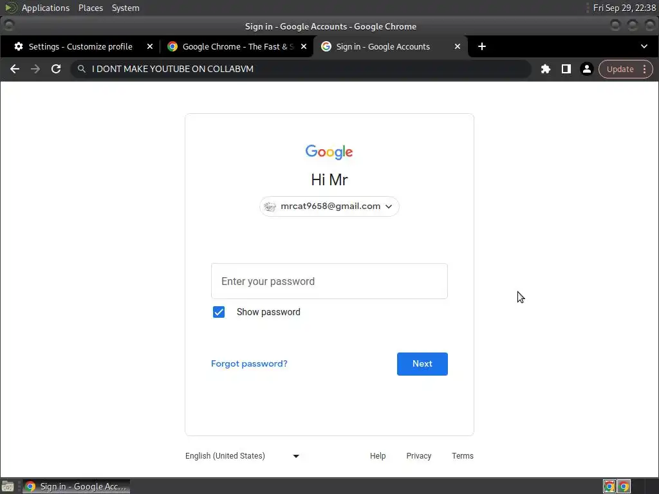The height and width of the screenshot is (494, 659).
Task: Open the Places menu
Action: coord(90,8)
